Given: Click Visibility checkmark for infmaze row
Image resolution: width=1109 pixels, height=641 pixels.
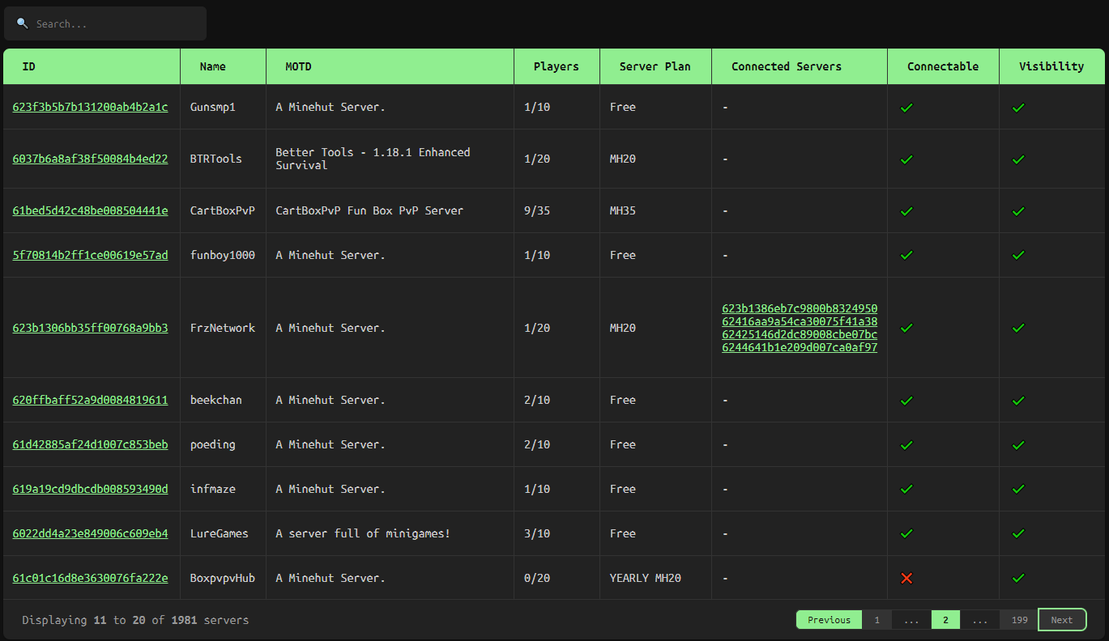Looking at the screenshot, I should pyautogui.click(x=1018, y=490).
